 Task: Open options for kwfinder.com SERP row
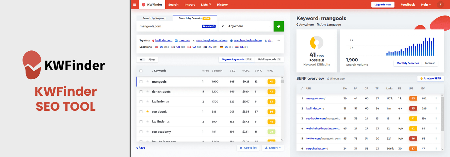(436, 108)
